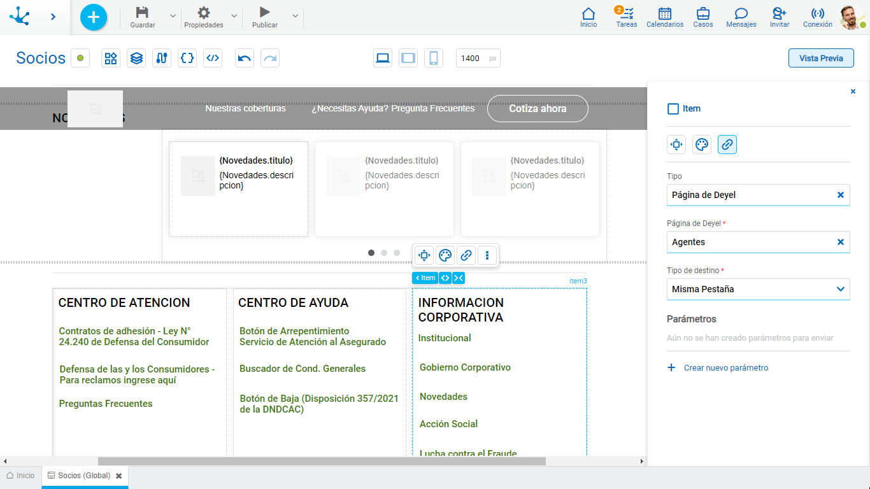Save with the Guardar floppy icon
This screenshot has width=870, height=489.
click(143, 13)
